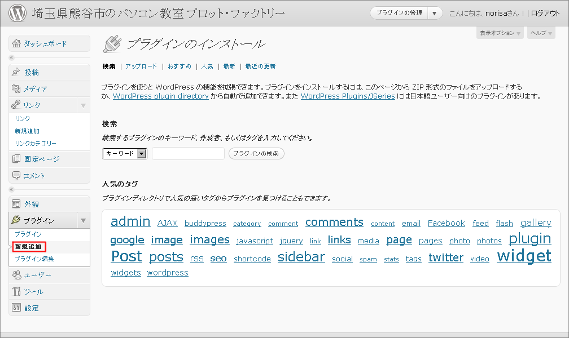Click the wordpress tag link
The image size is (569, 338).
tap(168, 273)
